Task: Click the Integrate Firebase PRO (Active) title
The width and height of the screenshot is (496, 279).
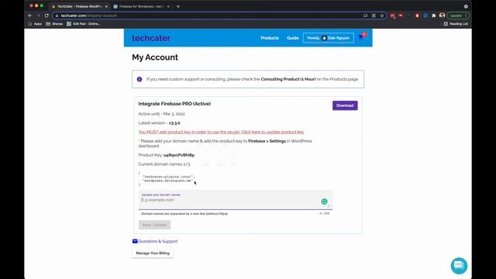Action: click(174, 104)
